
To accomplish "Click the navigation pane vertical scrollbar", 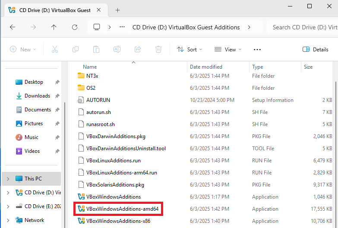I will pyautogui.click(x=64, y=164).
